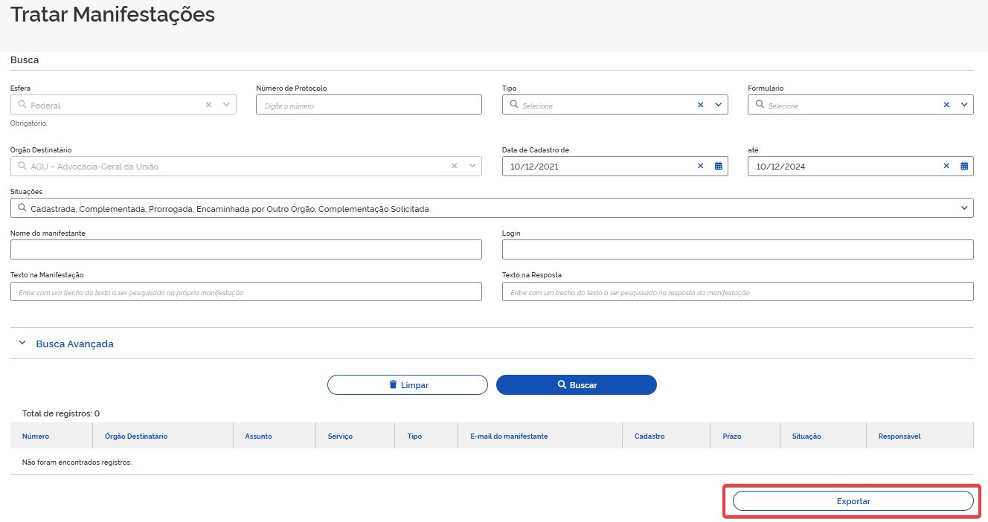The image size is (988, 522).
Task: Open the Situações dropdown list
Action: [964, 208]
